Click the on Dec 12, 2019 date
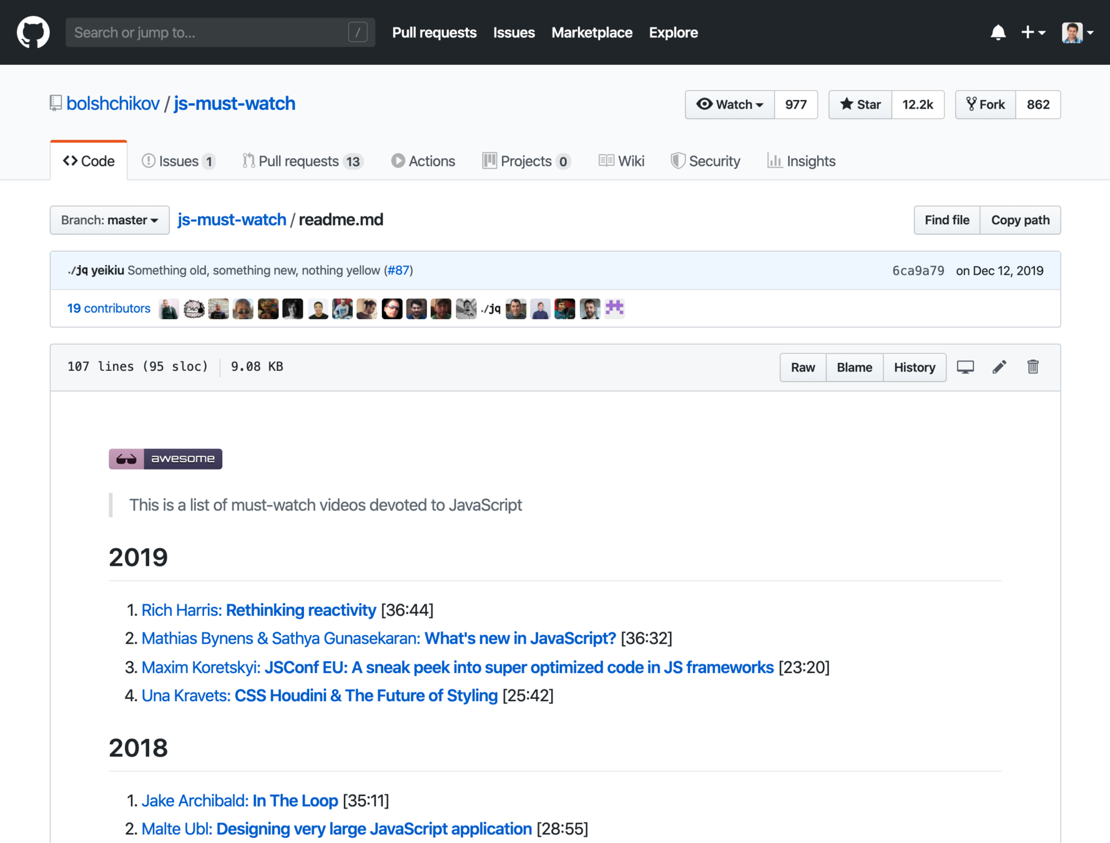 [x=999, y=270]
